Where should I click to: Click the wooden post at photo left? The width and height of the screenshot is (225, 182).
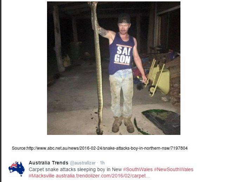pos(58,39)
